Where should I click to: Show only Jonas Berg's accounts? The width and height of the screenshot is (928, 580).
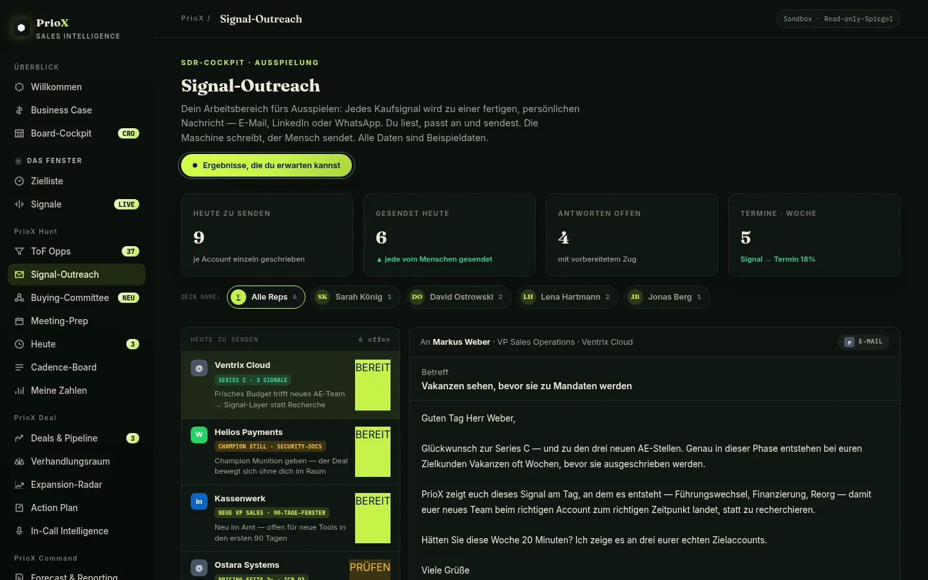(666, 297)
